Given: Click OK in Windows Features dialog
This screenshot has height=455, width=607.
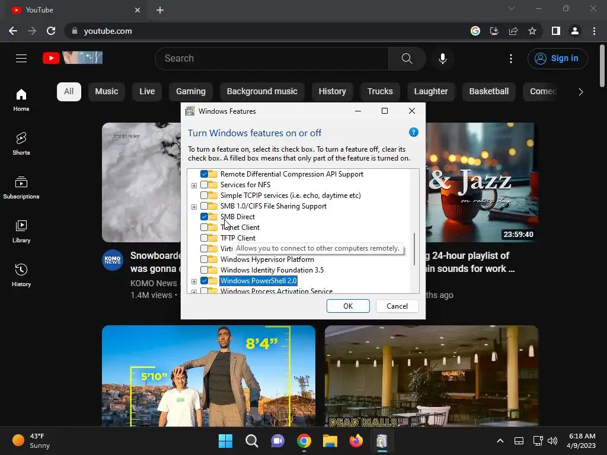Looking at the screenshot, I should pyautogui.click(x=348, y=306).
